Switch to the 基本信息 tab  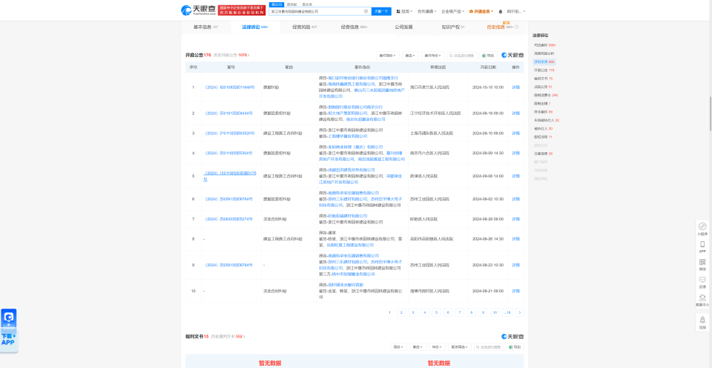tap(205, 27)
